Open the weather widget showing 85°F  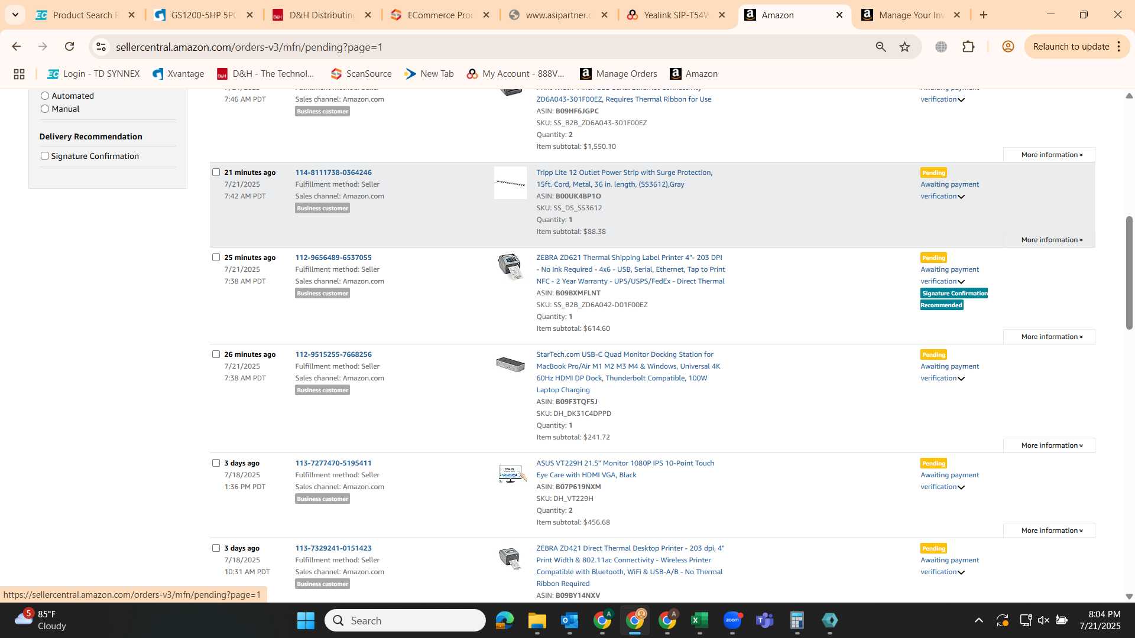click(x=40, y=620)
